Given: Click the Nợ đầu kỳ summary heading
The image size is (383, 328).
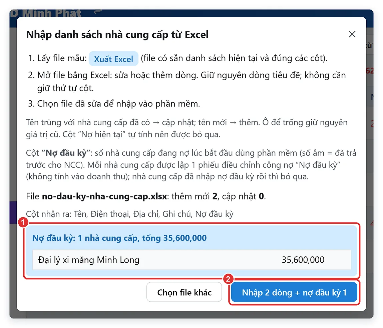Looking at the screenshot, I should [119, 238].
